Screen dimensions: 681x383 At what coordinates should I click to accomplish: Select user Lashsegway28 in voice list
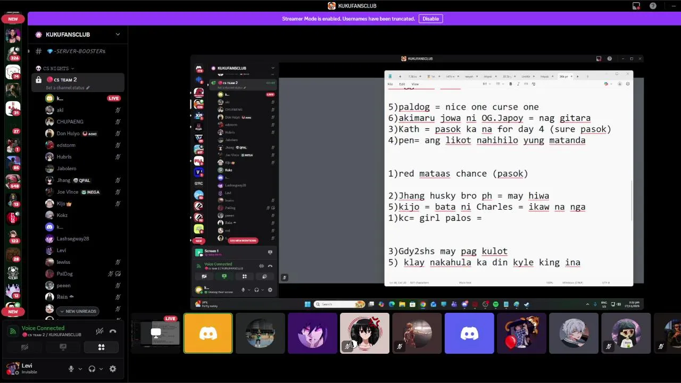83,239
